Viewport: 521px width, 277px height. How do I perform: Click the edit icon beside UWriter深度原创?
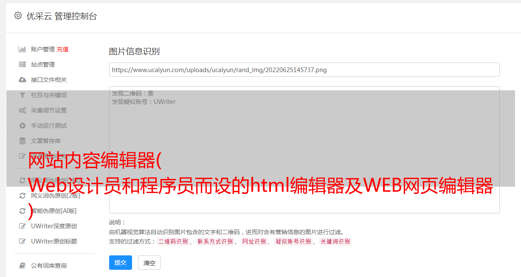click(x=23, y=226)
